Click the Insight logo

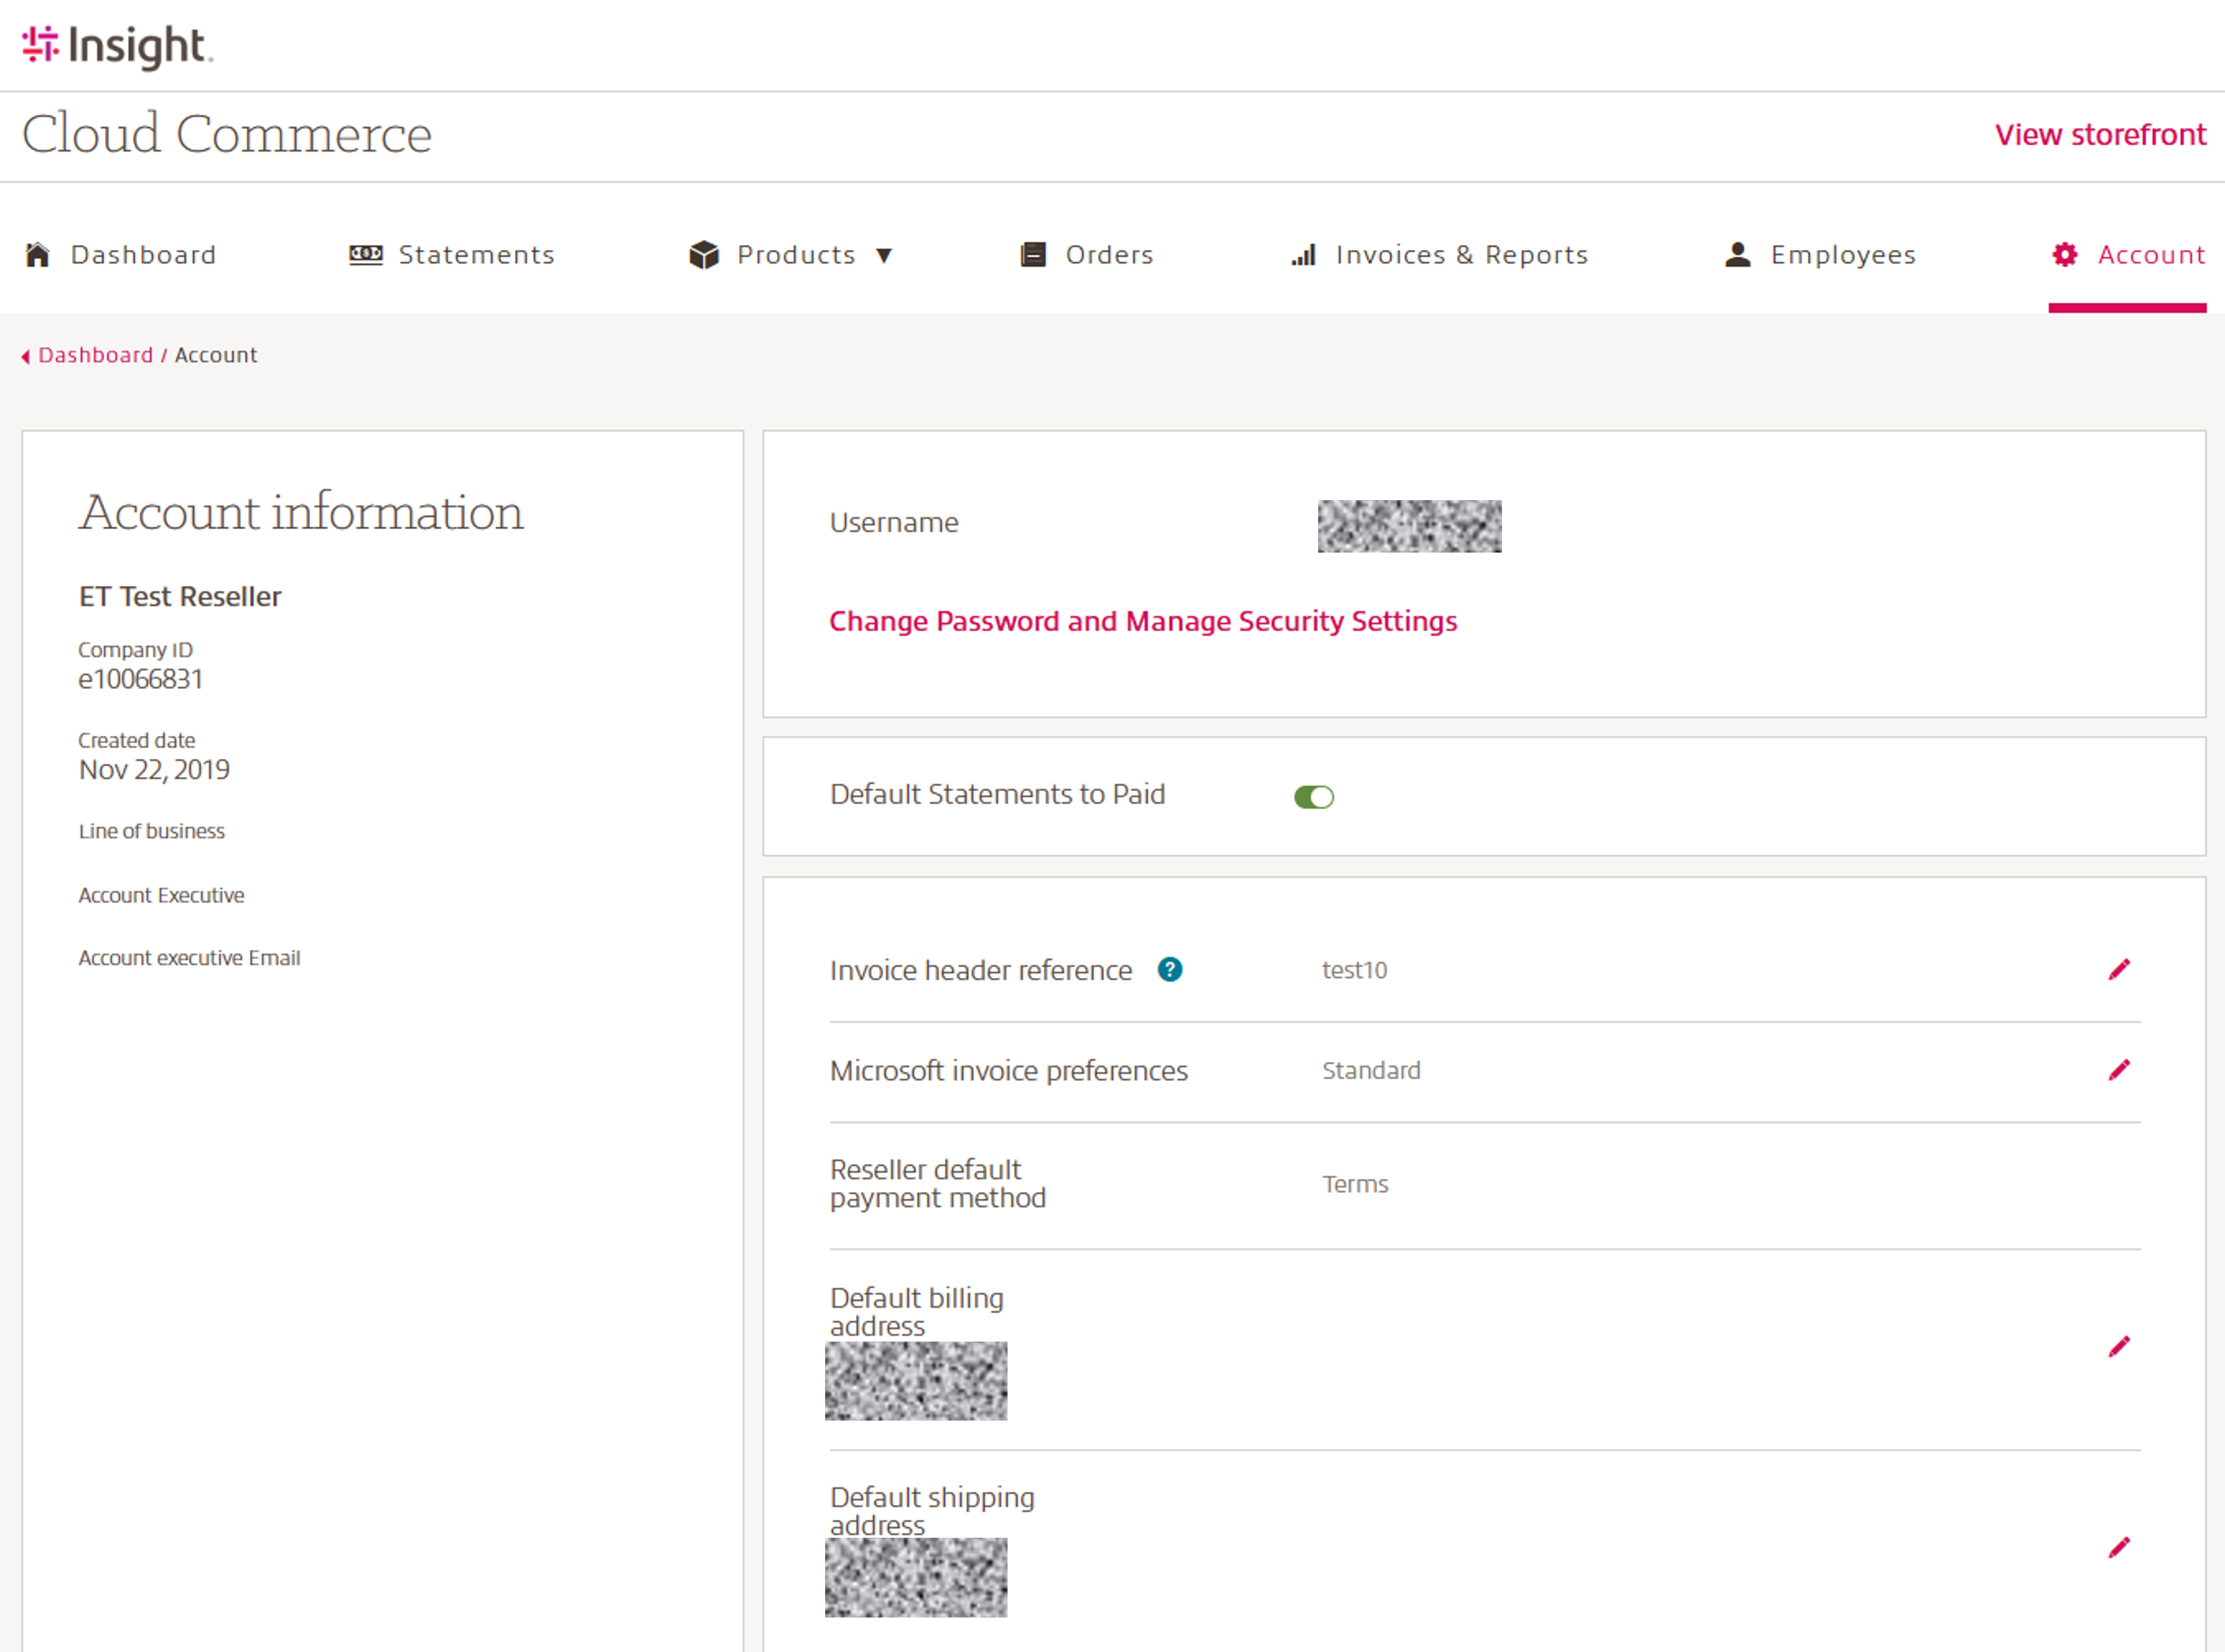tap(117, 46)
